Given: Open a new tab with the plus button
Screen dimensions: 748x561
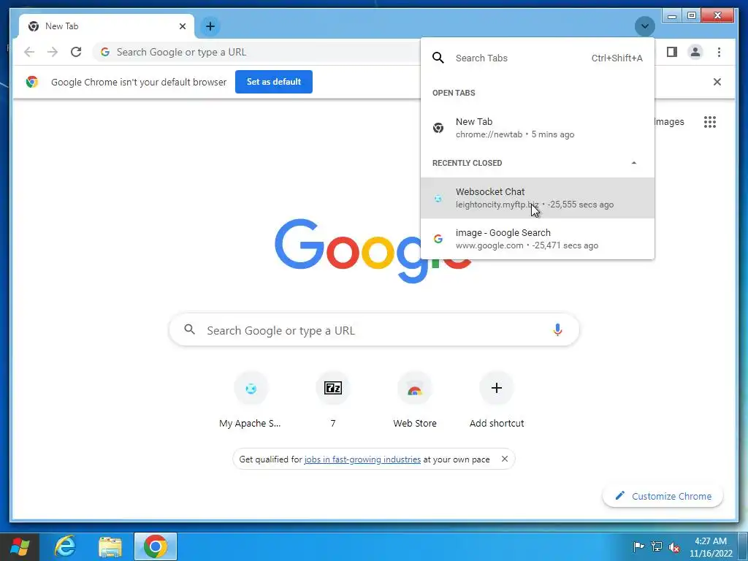Looking at the screenshot, I should click(x=210, y=26).
